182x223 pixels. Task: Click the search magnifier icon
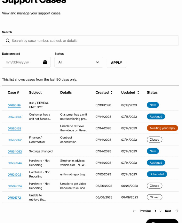point(8,41)
